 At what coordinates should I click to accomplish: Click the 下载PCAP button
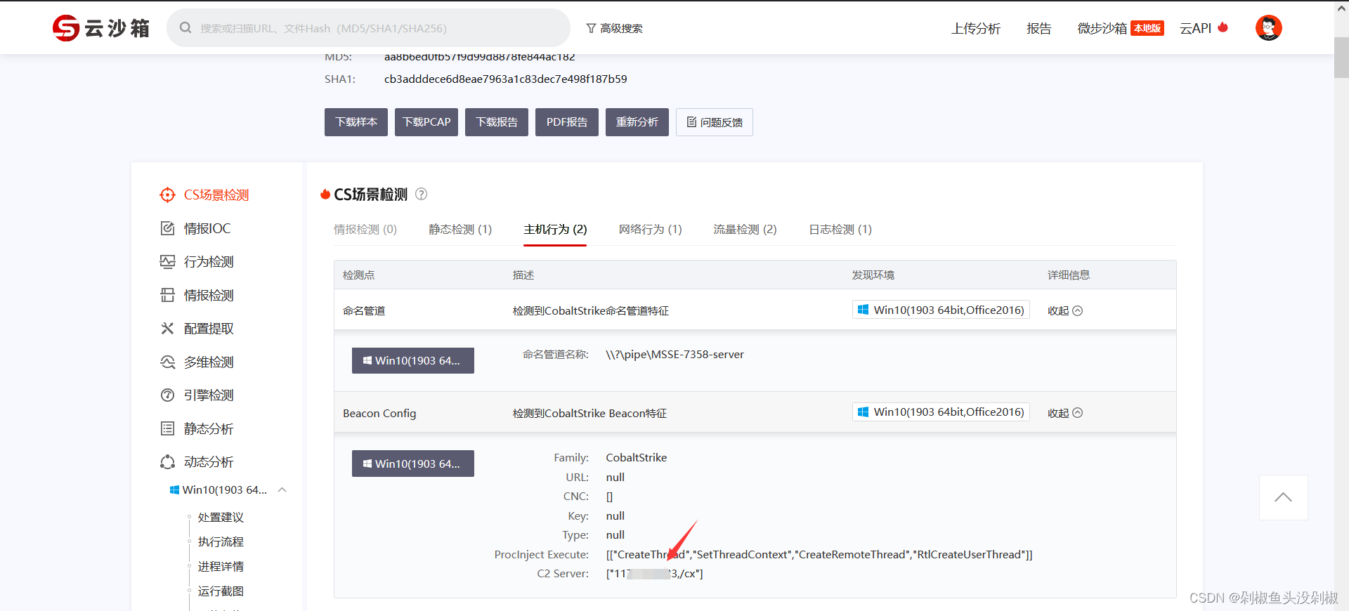(426, 122)
